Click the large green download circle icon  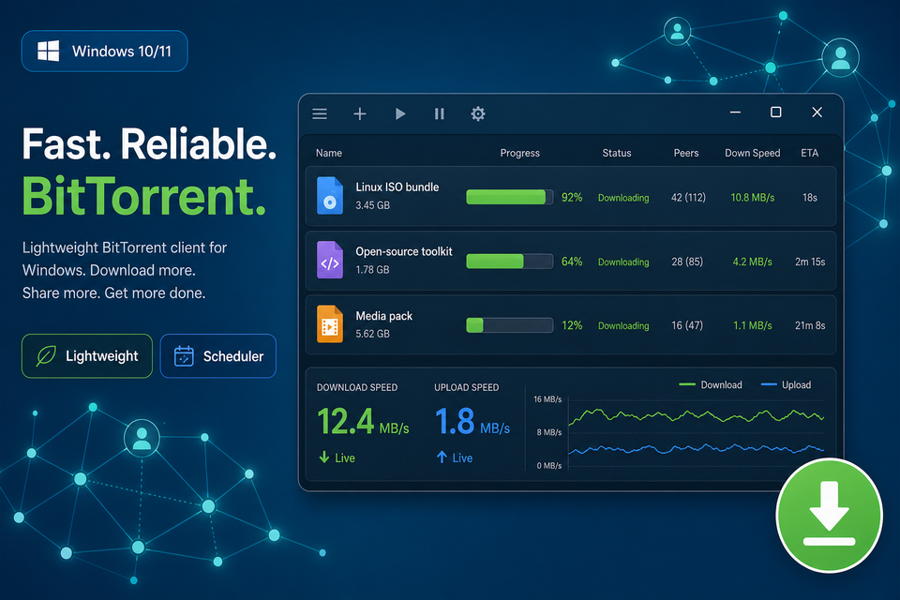(x=829, y=515)
